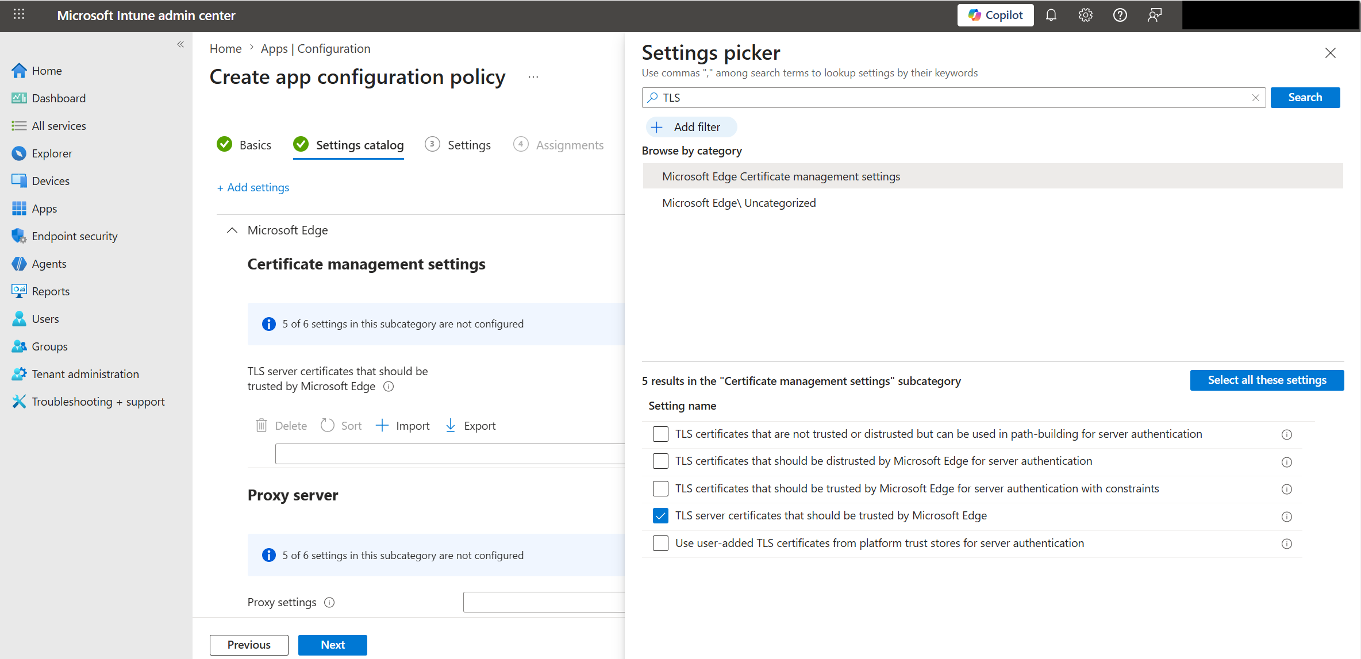Collapse the Microsoft Edge section chevron
This screenshot has width=1361, height=659.
pyautogui.click(x=232, y=230)
